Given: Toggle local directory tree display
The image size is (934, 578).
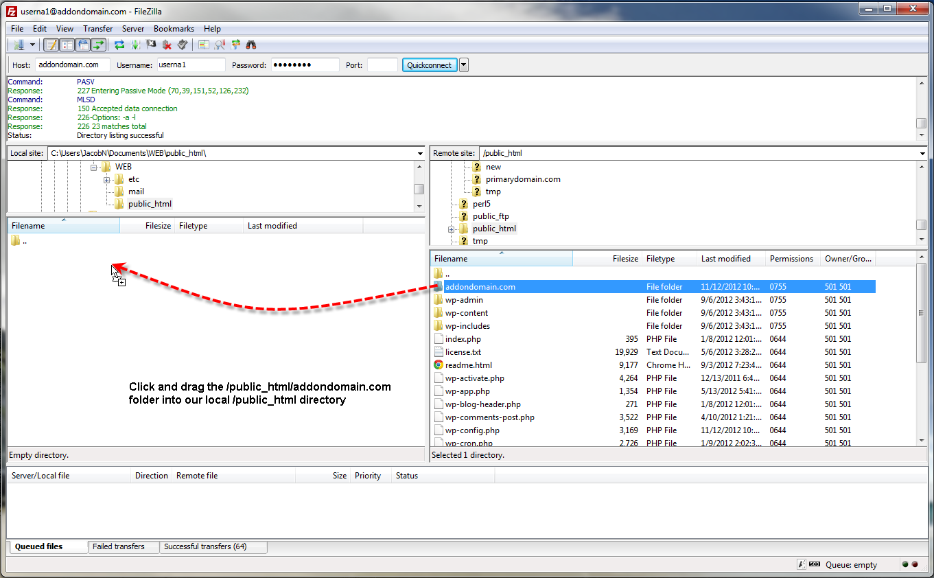Looking at the screenshot, I should 67,45.
